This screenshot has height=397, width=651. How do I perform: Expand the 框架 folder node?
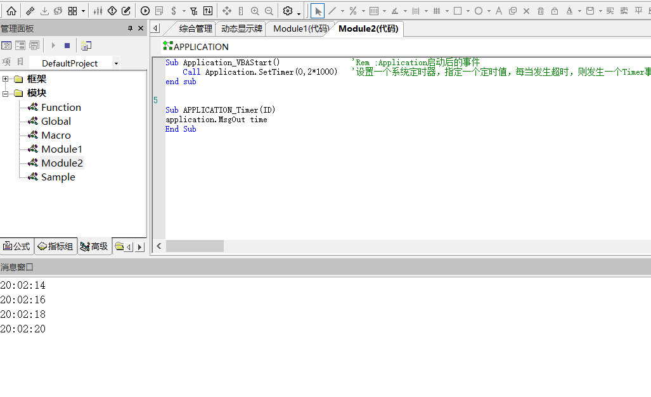click(6, 79)
